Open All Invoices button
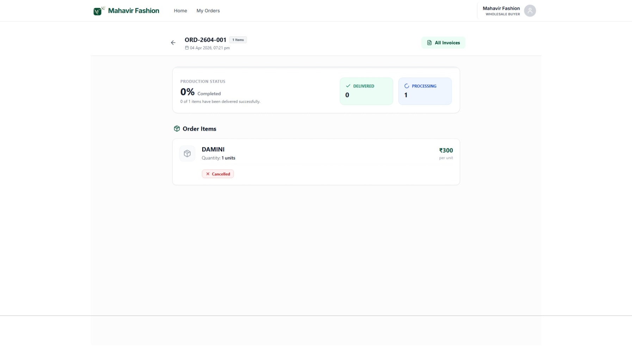The width and height of the screenshot is (632, 353). (x=443, y=43)
